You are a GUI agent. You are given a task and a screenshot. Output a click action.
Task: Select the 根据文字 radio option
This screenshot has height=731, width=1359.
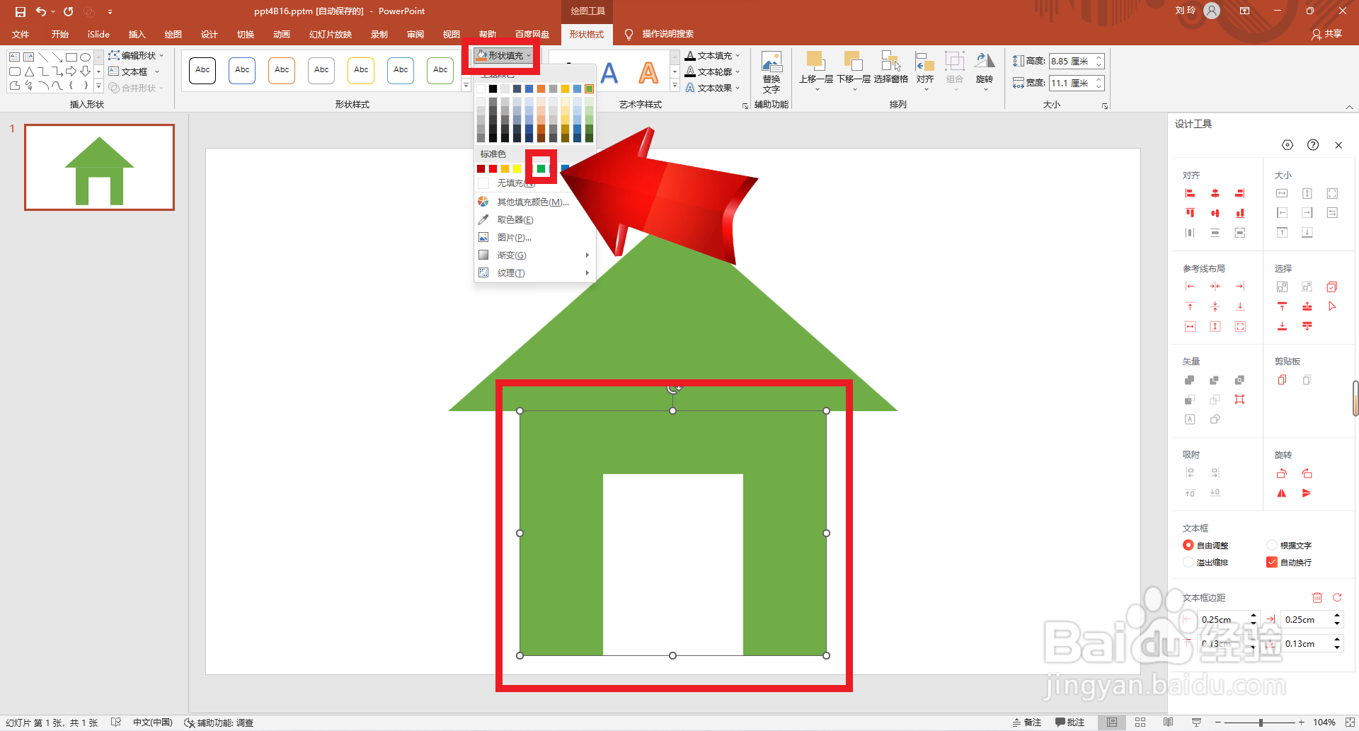[x=1272, y=545]
